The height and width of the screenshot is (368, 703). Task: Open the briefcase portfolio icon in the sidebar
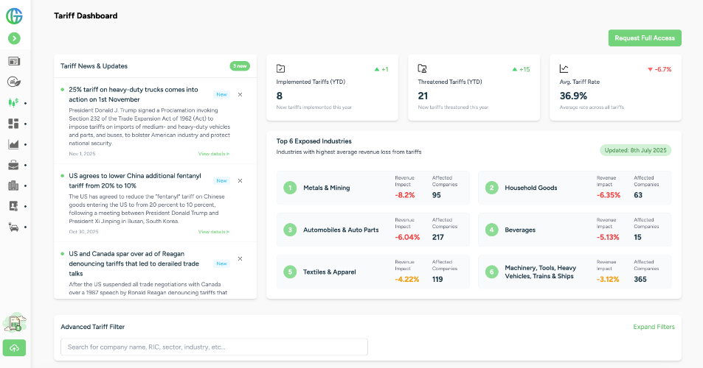coord(13,165)
